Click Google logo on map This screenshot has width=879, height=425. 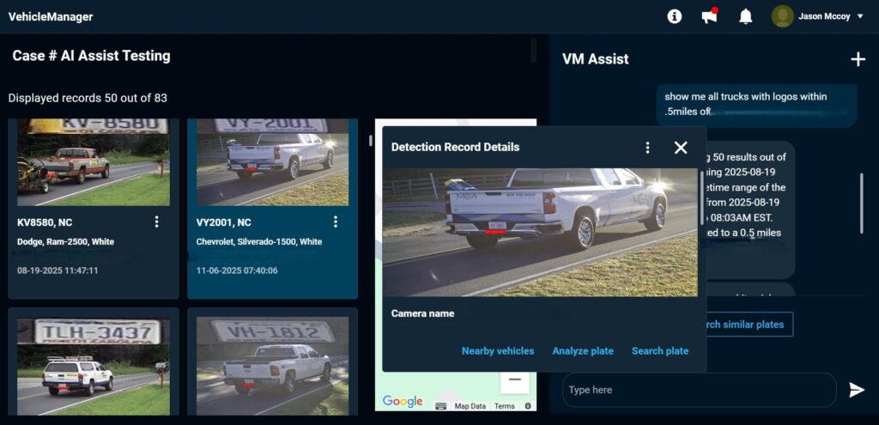403,401
